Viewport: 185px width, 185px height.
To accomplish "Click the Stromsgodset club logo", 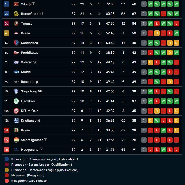I will point(16,140).
